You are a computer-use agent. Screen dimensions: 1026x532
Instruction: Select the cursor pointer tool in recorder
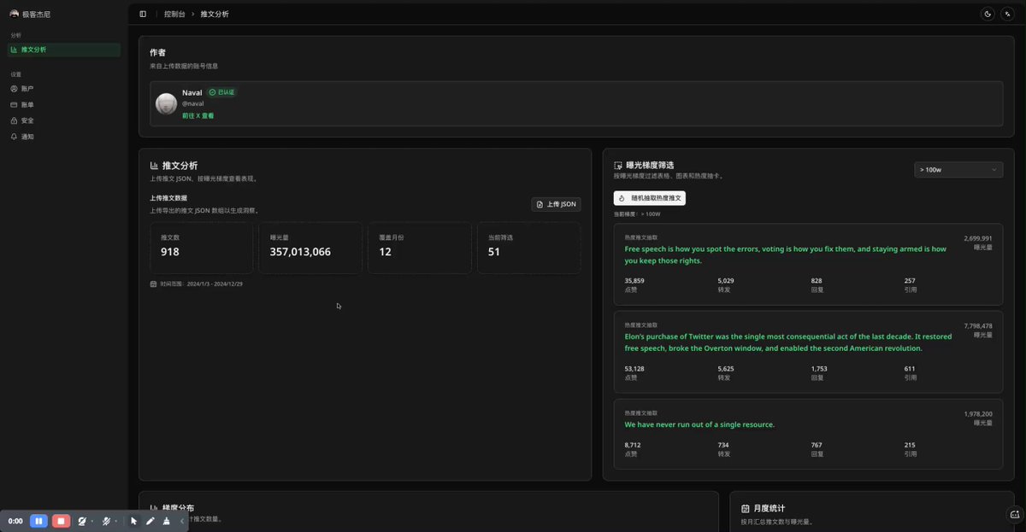[x=134, y=521]
